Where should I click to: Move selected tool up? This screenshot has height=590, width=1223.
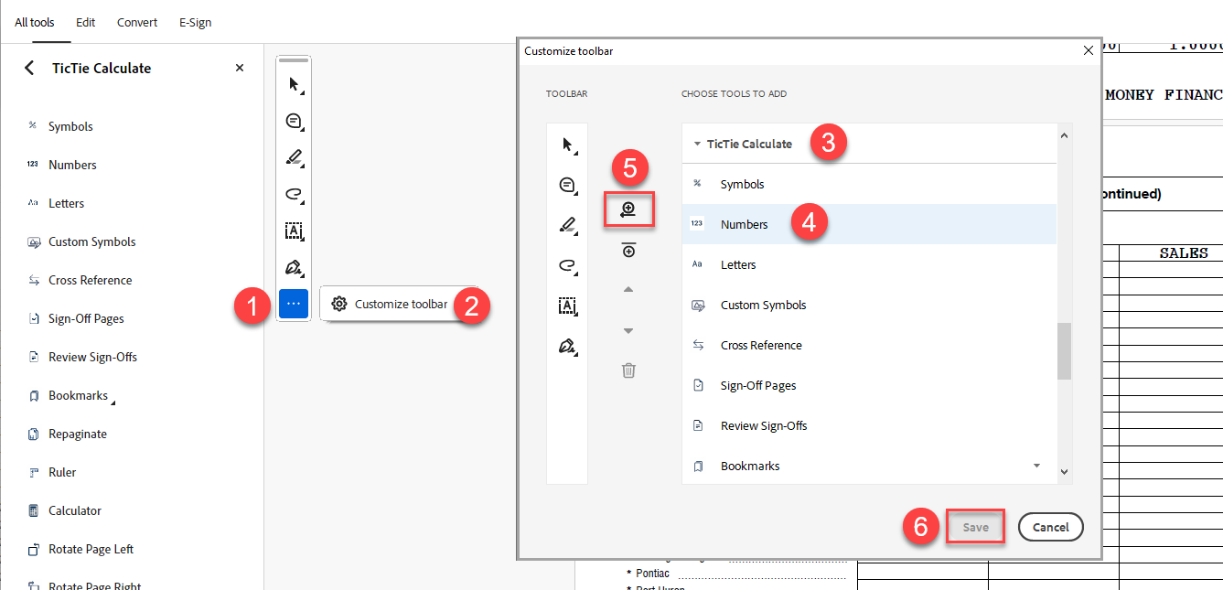628,290
